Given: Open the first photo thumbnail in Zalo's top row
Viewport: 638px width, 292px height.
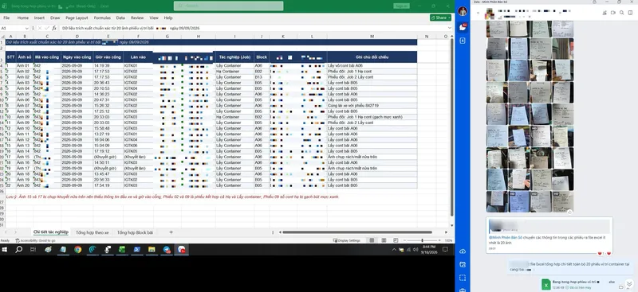Looking at the screenshot, I should point(497,29).
